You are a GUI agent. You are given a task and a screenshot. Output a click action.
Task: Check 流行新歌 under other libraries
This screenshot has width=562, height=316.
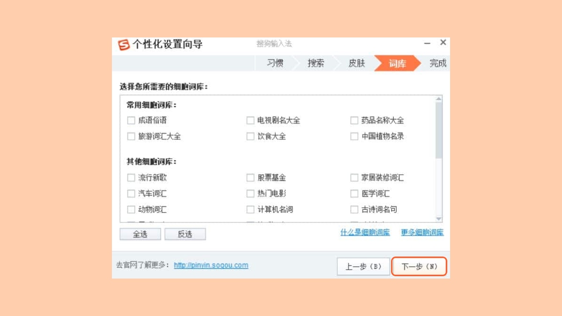pos(131,178)
